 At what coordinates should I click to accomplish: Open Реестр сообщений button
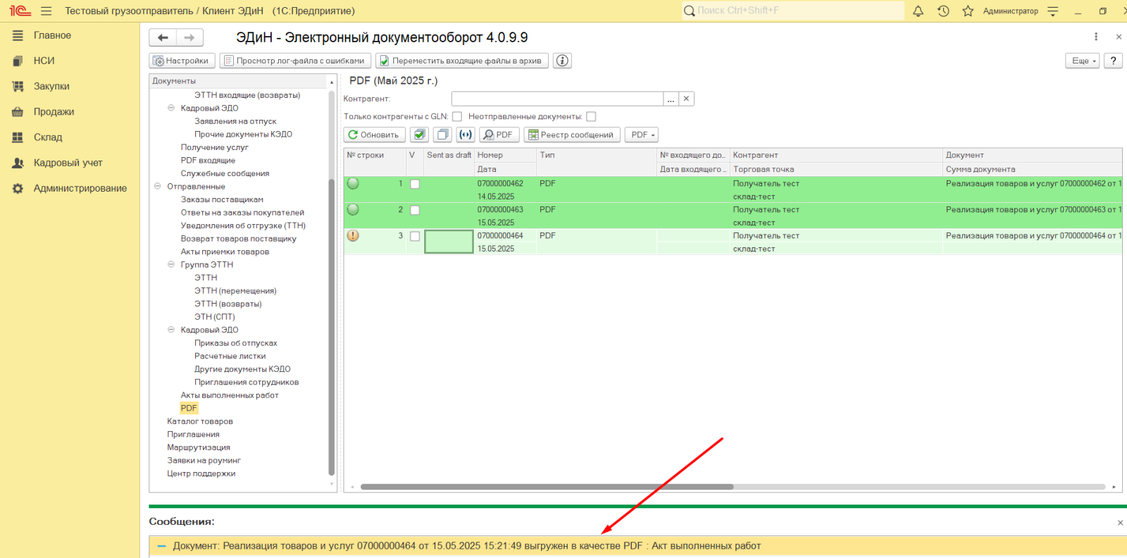coord(571,135)
